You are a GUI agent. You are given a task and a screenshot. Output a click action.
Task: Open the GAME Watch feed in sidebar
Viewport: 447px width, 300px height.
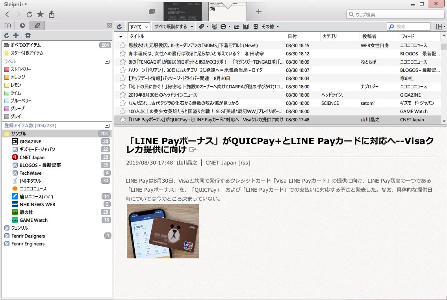(57, 220)
